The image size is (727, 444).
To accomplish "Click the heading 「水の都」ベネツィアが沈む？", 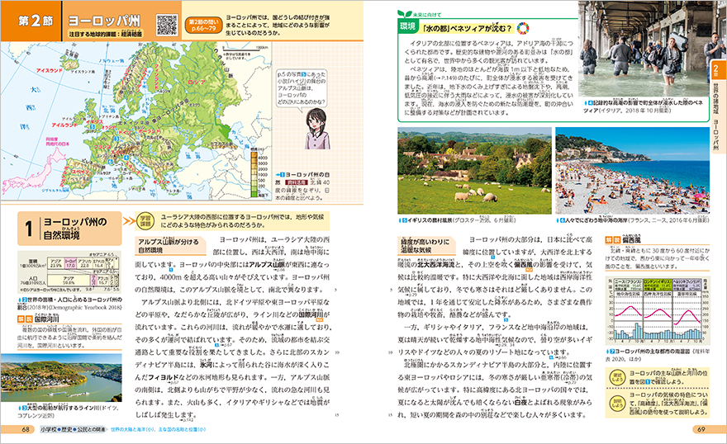I will pos(468,28).
